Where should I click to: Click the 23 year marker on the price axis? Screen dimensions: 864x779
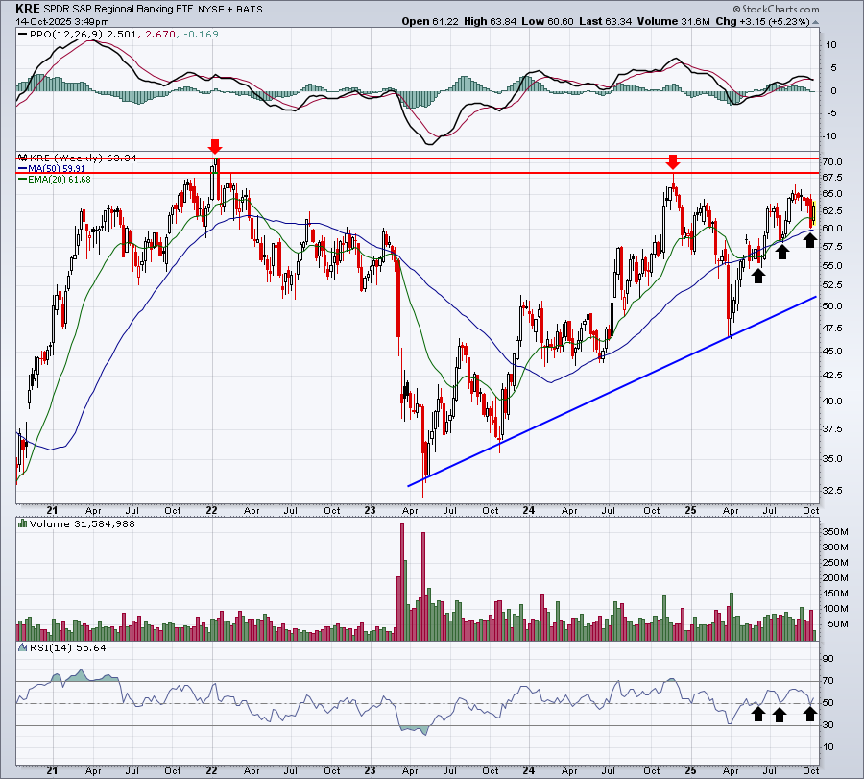(370, 510)
